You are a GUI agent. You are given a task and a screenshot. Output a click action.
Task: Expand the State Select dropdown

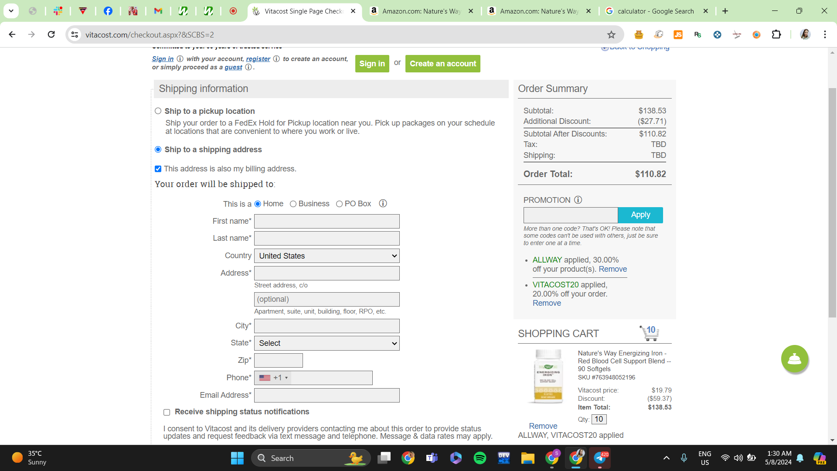(327, 343)
